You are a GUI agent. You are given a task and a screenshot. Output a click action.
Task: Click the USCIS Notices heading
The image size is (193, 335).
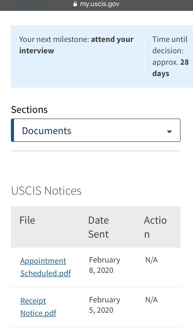46,191
